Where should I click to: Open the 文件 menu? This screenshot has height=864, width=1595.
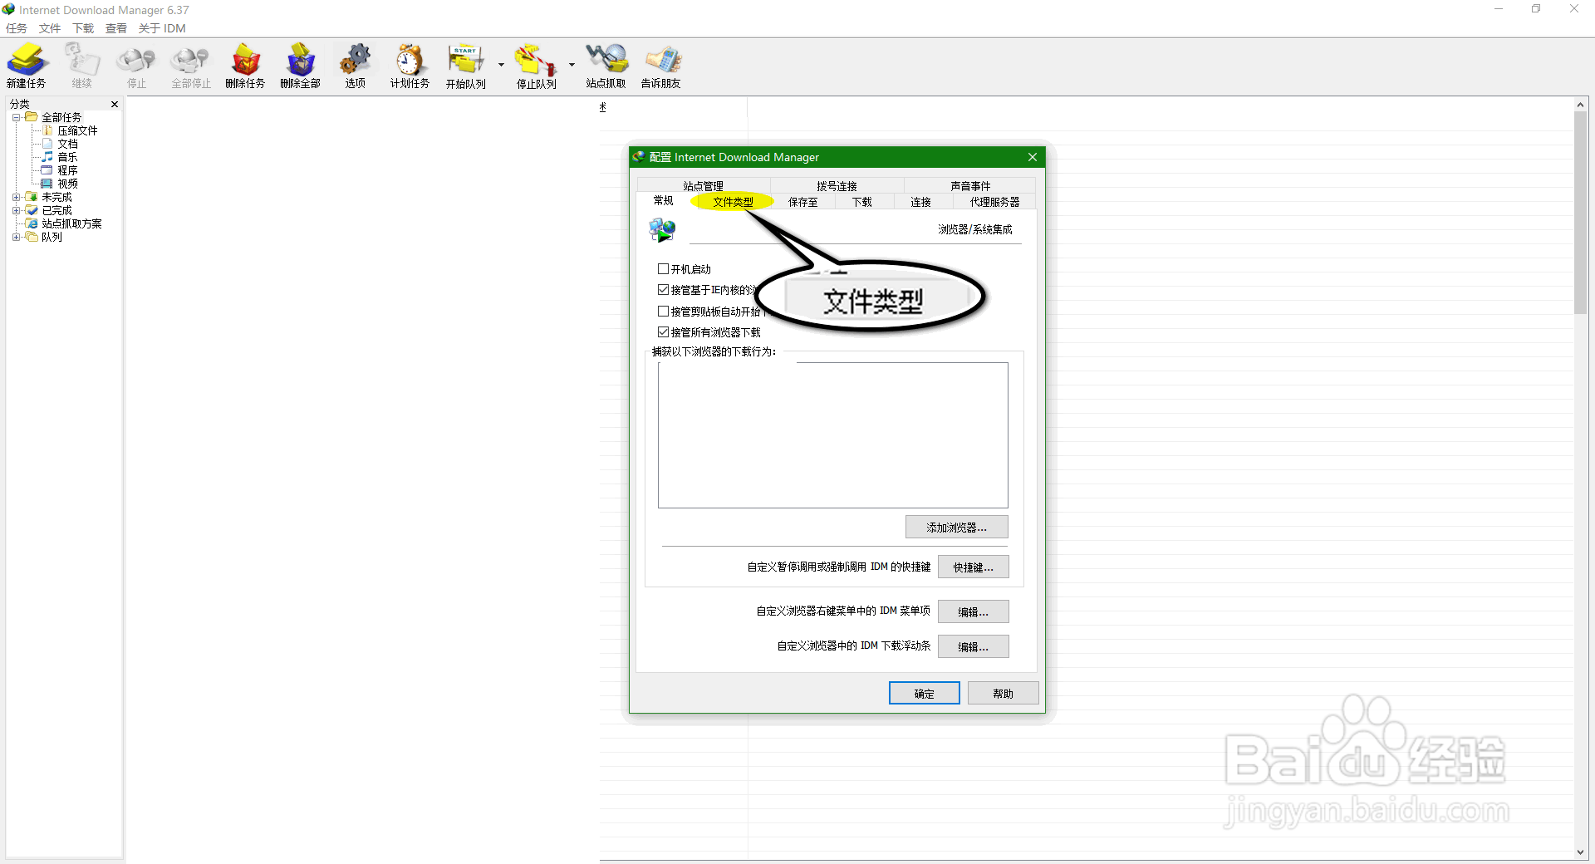tap(50, 28)
